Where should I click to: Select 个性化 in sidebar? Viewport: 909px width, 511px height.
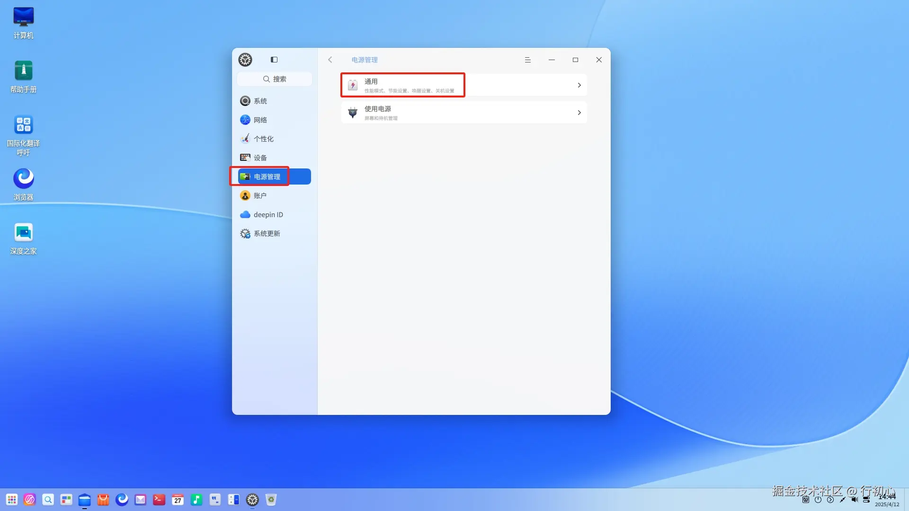point(263,139)
